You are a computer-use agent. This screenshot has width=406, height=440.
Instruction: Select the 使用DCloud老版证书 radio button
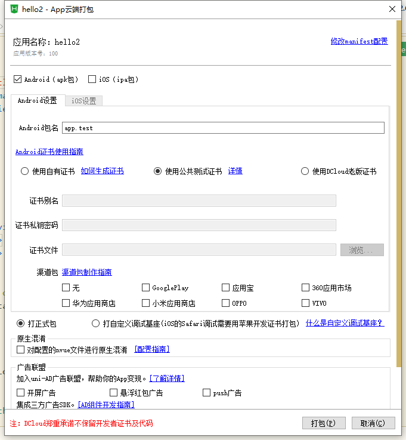pos(305,171)
